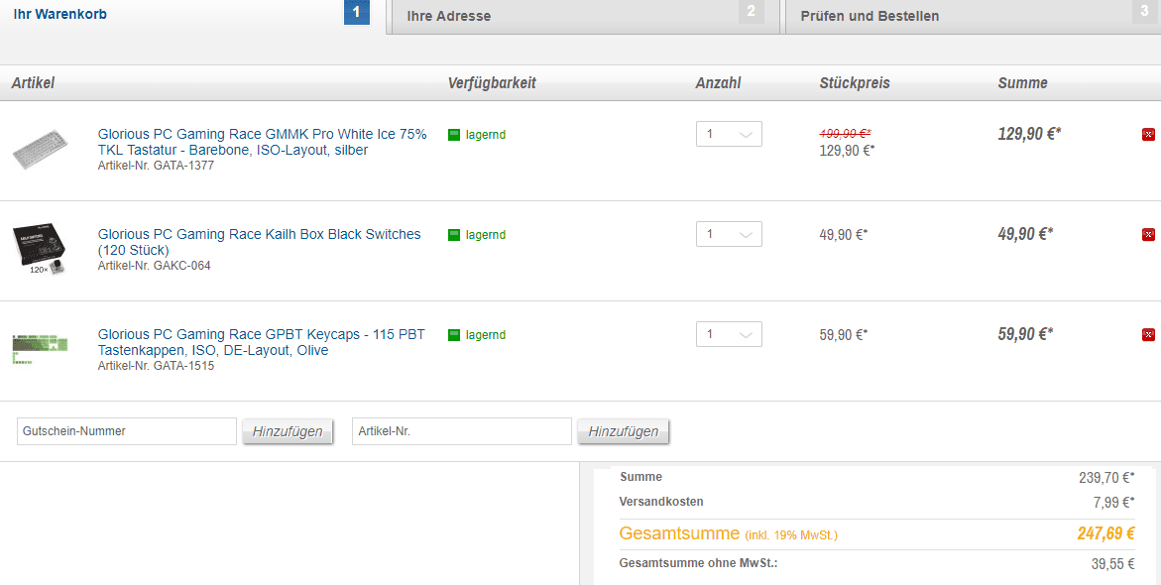The image size is (1161, 585).
Task: Remove GMMK Pro White Ice keyboard from cart
Action: (1148, 134)
